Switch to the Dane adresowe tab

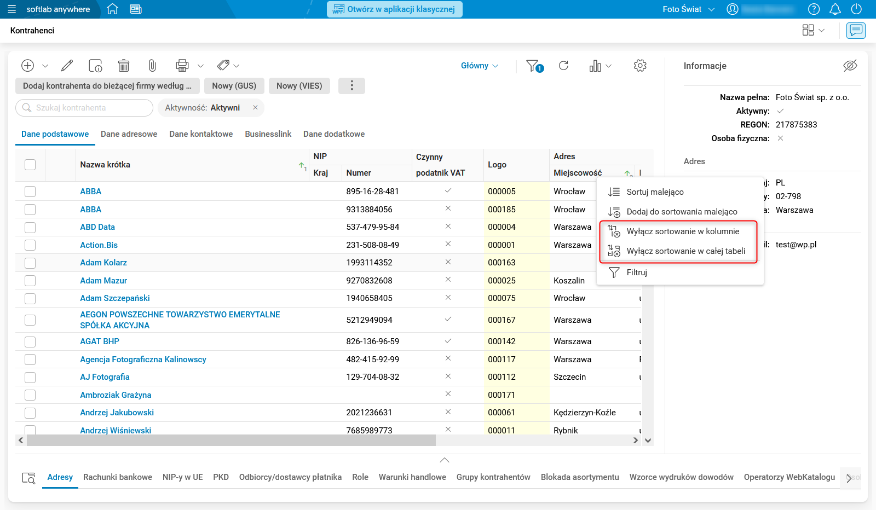coord(129,134)
